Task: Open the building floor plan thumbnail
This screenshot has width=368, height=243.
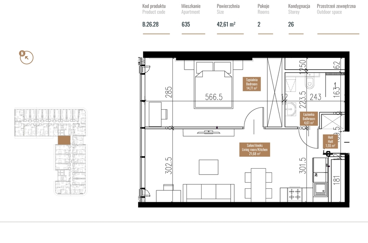Action: [51, 152]
